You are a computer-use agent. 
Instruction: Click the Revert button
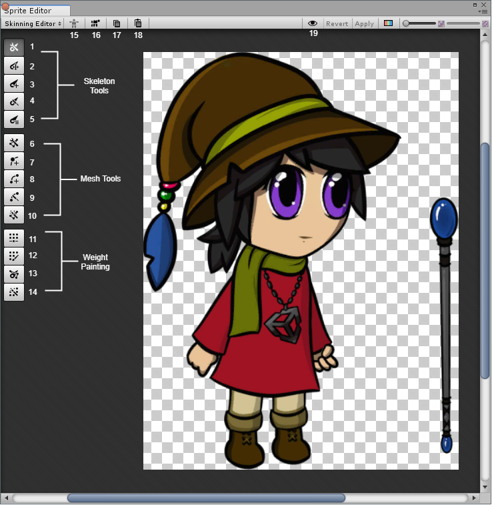(x=337, y=23)
